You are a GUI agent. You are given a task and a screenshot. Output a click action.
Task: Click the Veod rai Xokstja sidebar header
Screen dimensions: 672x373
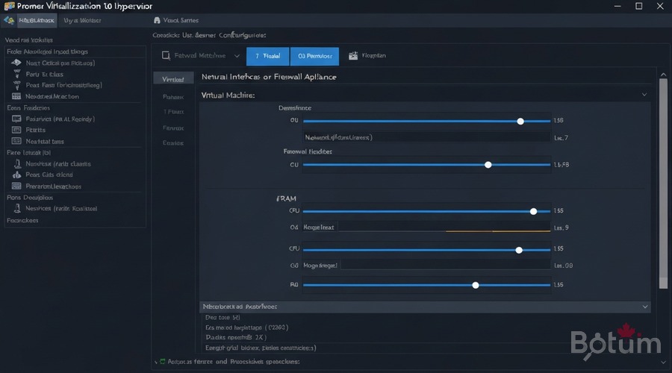(x=28, y=40)
